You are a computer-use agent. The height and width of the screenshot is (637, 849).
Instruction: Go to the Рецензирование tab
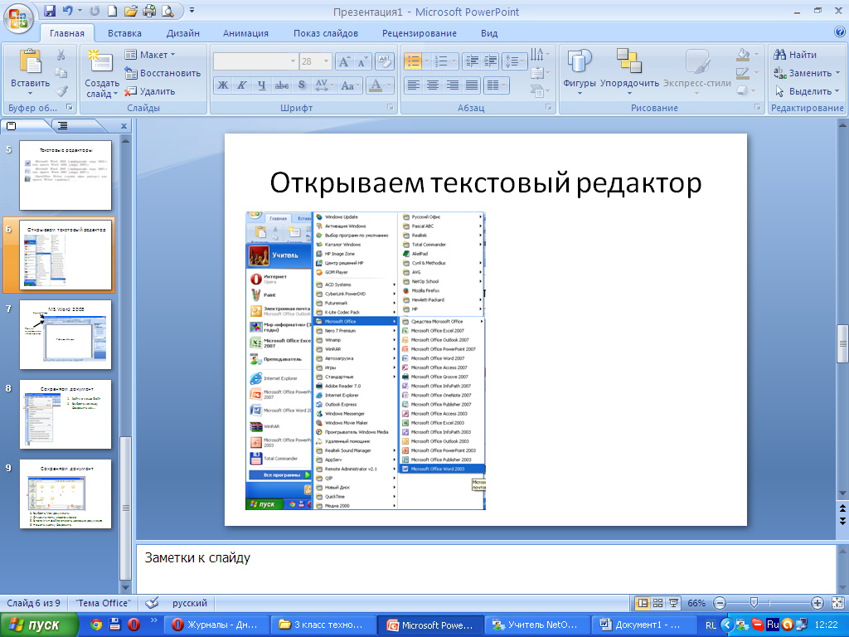click(419, 33)
